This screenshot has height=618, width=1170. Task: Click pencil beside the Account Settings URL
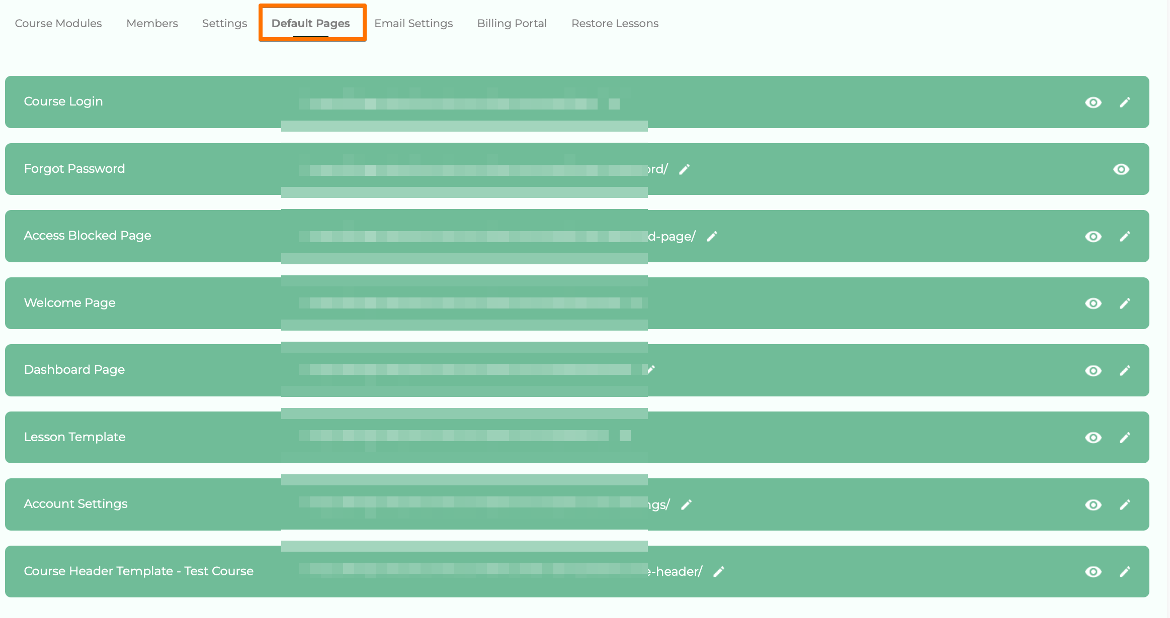(686, 505)
